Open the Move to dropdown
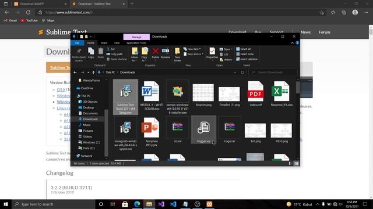Viewport: 373px width, 209px height. point(135,55)
